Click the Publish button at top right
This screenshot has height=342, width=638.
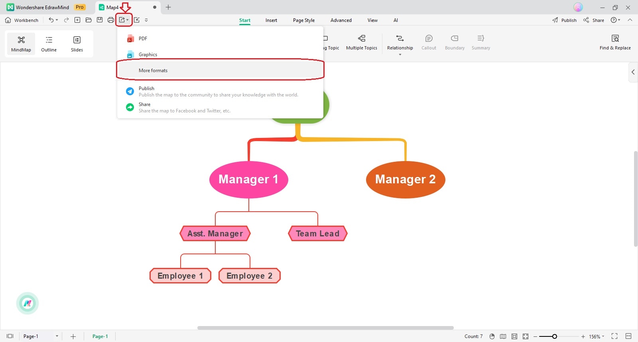[x=564, y=20]
